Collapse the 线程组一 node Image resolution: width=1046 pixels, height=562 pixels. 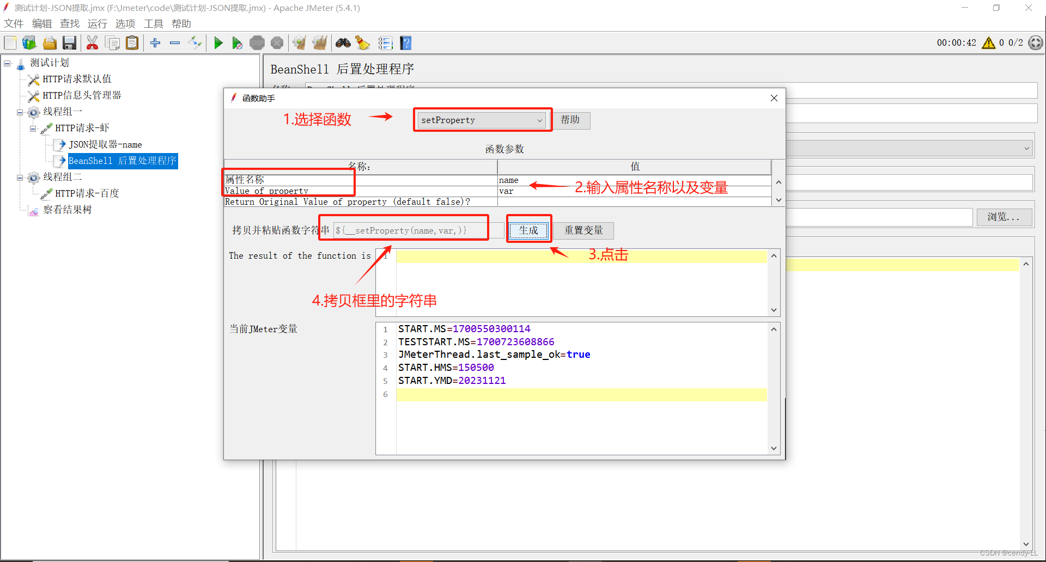tap(20, 113)
